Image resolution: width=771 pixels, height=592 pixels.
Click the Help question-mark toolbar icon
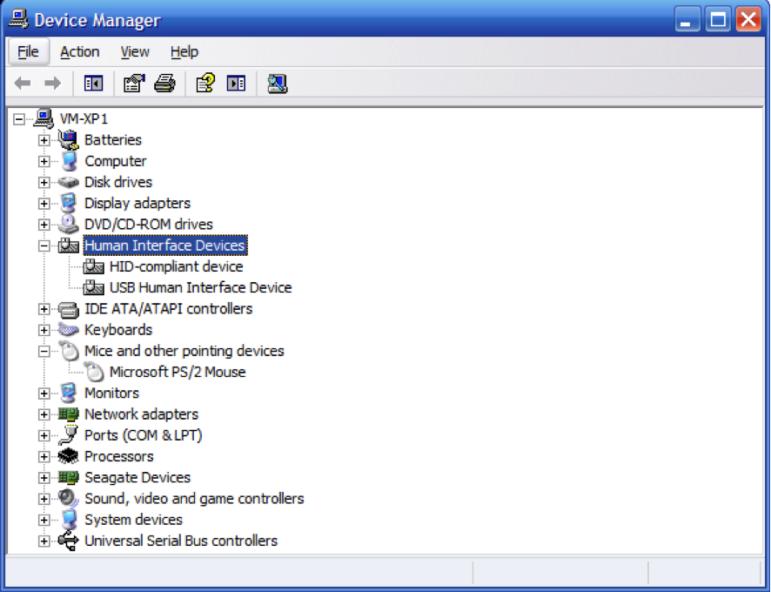coord(205,84)
